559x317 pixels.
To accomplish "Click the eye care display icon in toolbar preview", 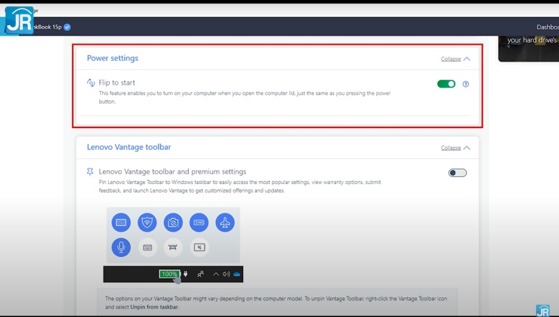I will point(121,223).
